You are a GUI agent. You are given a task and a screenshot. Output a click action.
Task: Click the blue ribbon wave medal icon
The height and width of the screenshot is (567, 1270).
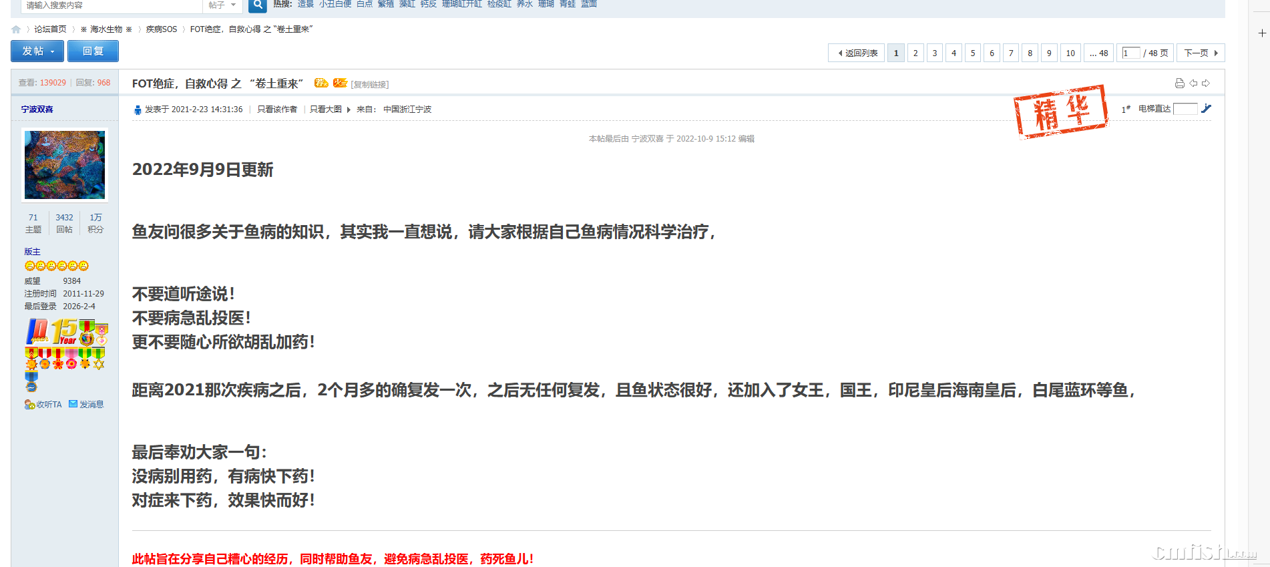[31, 382]
